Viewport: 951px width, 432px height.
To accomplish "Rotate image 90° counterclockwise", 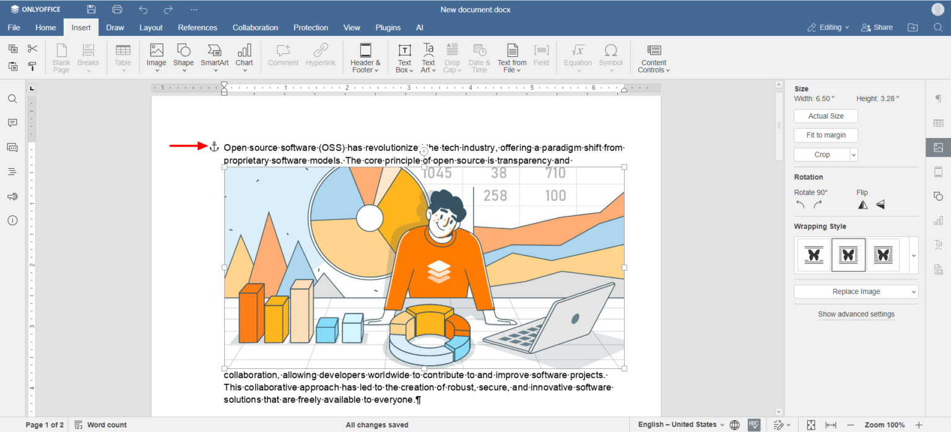I will coord(801,205).
